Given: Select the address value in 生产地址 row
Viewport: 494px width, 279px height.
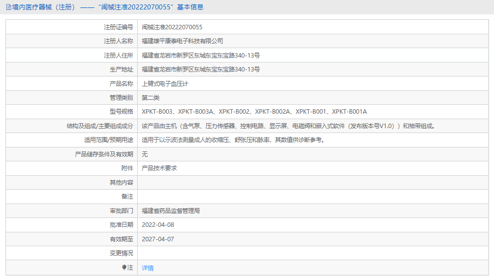Looking at the screenshot, I should click(x=201, y=69).
